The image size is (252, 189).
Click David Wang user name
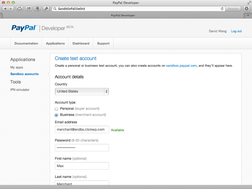(x=218, y=31)
